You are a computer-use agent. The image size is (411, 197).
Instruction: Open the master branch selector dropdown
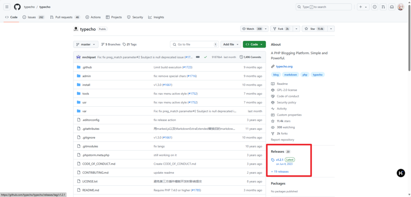86,44
